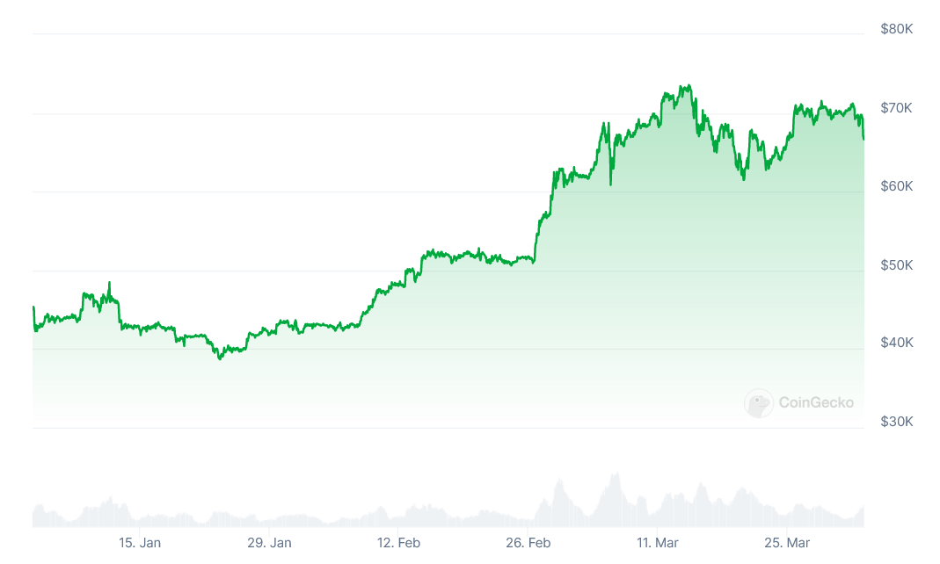Select the 29. Jan date label

tap(269, 543)
